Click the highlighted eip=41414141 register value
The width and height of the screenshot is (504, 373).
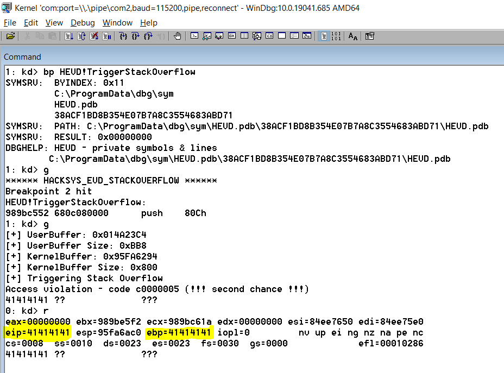pyautogui.click(x=37, y=332)
